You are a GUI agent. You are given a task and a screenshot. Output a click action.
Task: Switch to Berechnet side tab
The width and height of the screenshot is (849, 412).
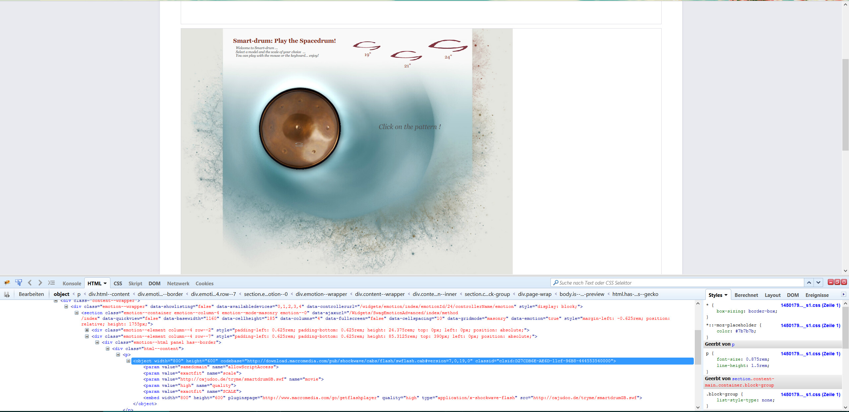[746, 295]
